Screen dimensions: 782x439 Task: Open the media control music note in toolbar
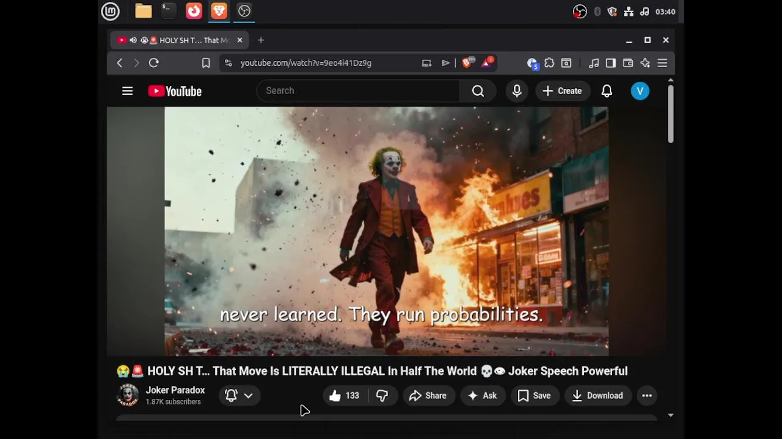coord(594,63)
